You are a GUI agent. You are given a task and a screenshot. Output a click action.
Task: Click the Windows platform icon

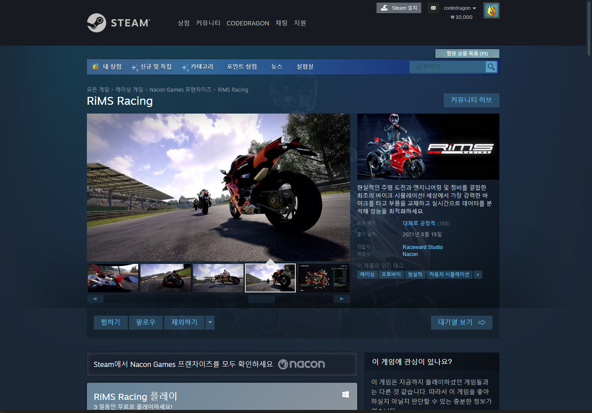click(x=345, y=395)
